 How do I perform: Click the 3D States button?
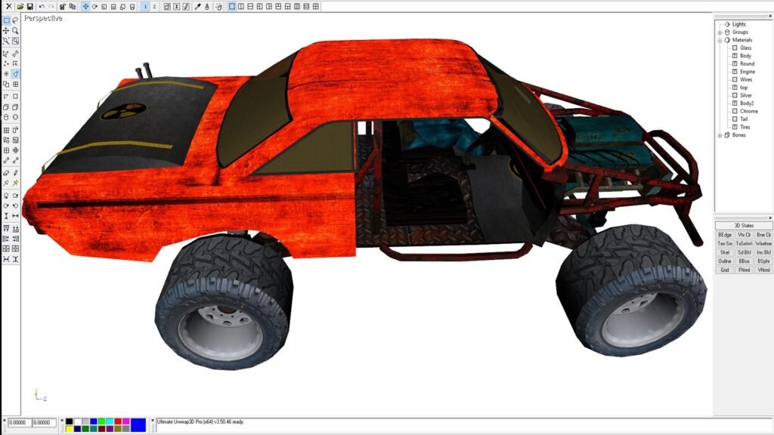pos(744,226)
